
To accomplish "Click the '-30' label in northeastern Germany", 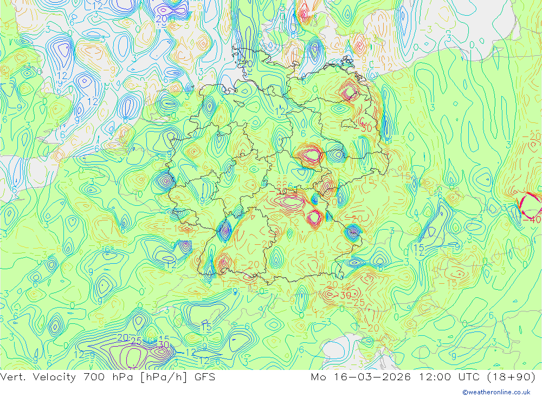I will (x=363, y=128).
